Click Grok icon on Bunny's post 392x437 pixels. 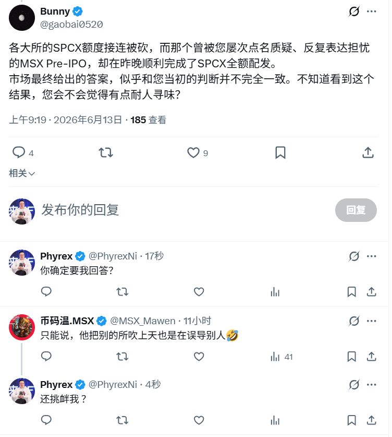point(354,11)
